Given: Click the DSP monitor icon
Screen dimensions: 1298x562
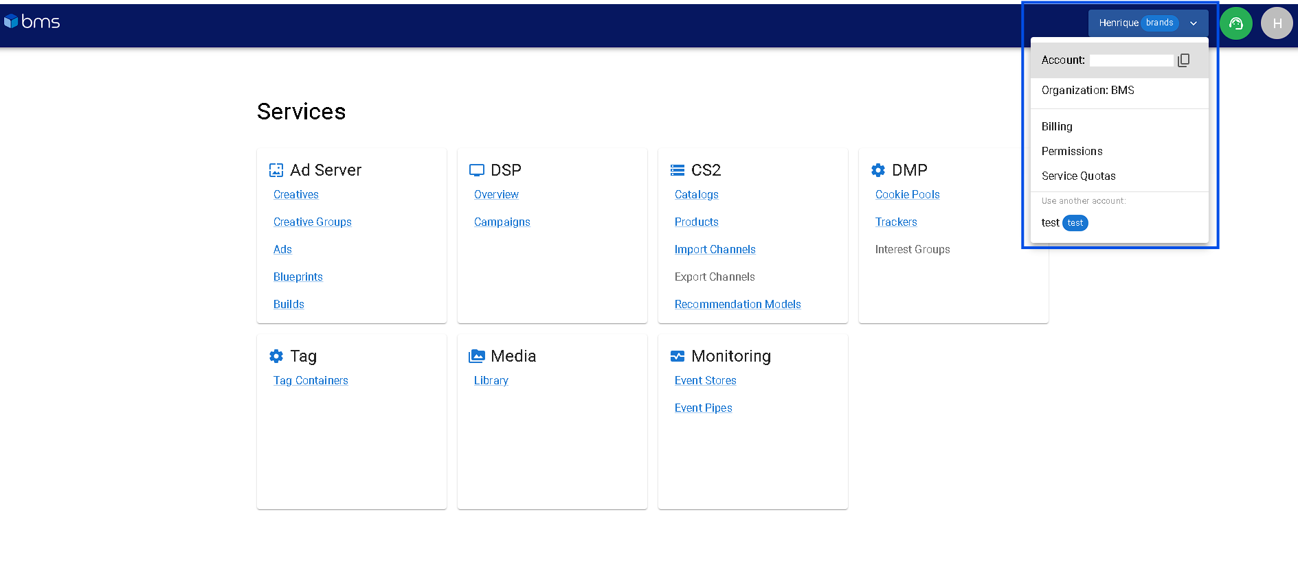Looking at the screenshot, I should point(477,170).
